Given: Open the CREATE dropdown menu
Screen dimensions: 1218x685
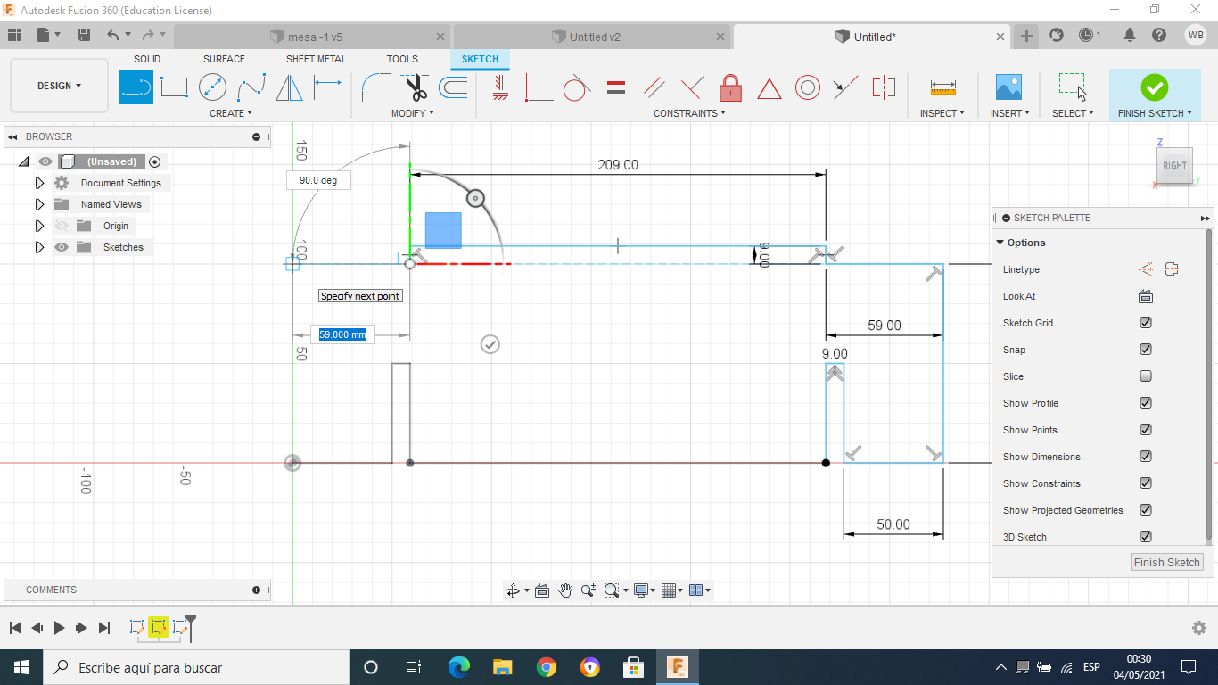Looking at the screenshot, I should coord(231,113).
